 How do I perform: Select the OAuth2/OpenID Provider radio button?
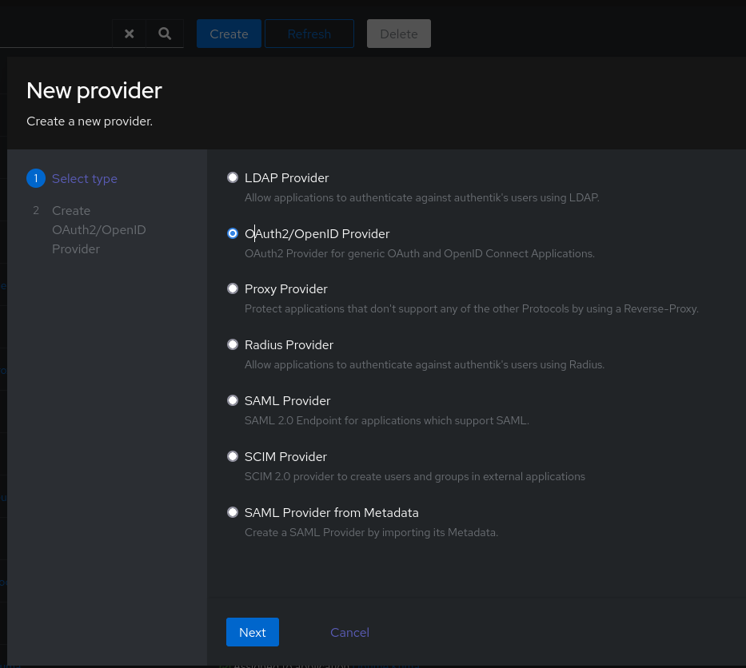(x=233, y=233)
